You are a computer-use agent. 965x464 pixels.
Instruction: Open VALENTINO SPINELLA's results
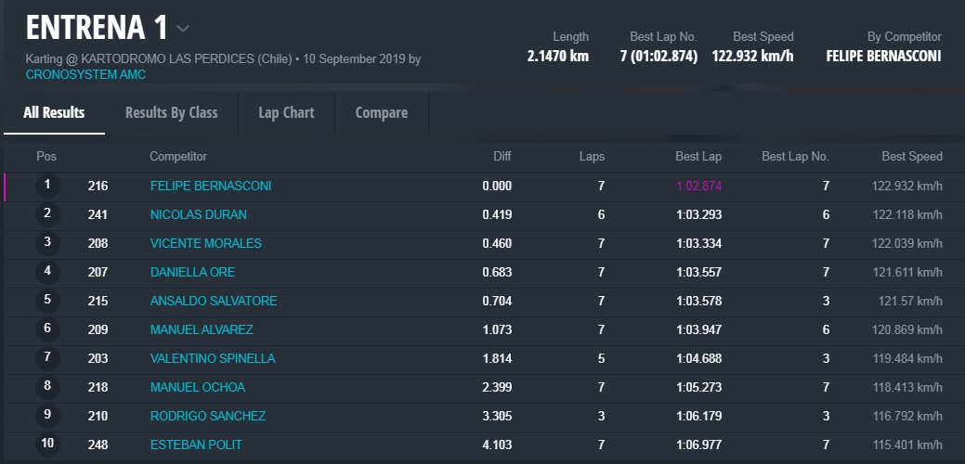point(213,358)
